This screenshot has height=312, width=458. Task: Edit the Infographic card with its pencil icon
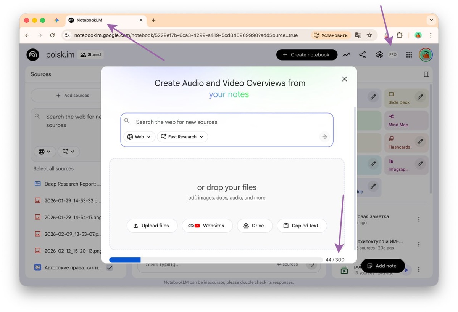tap(420, 164)
